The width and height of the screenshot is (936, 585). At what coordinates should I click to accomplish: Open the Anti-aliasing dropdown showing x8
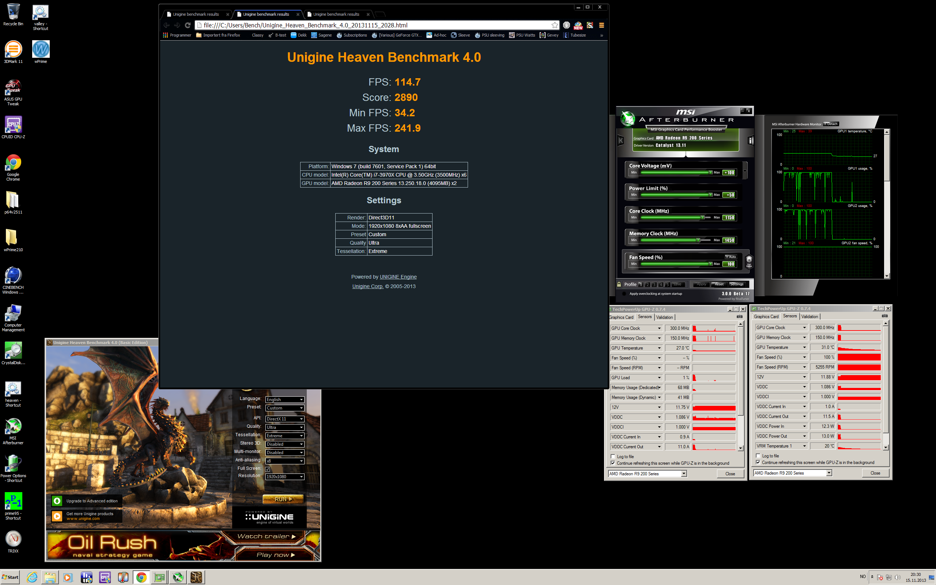pyautogui.click(x=285, y=461)
